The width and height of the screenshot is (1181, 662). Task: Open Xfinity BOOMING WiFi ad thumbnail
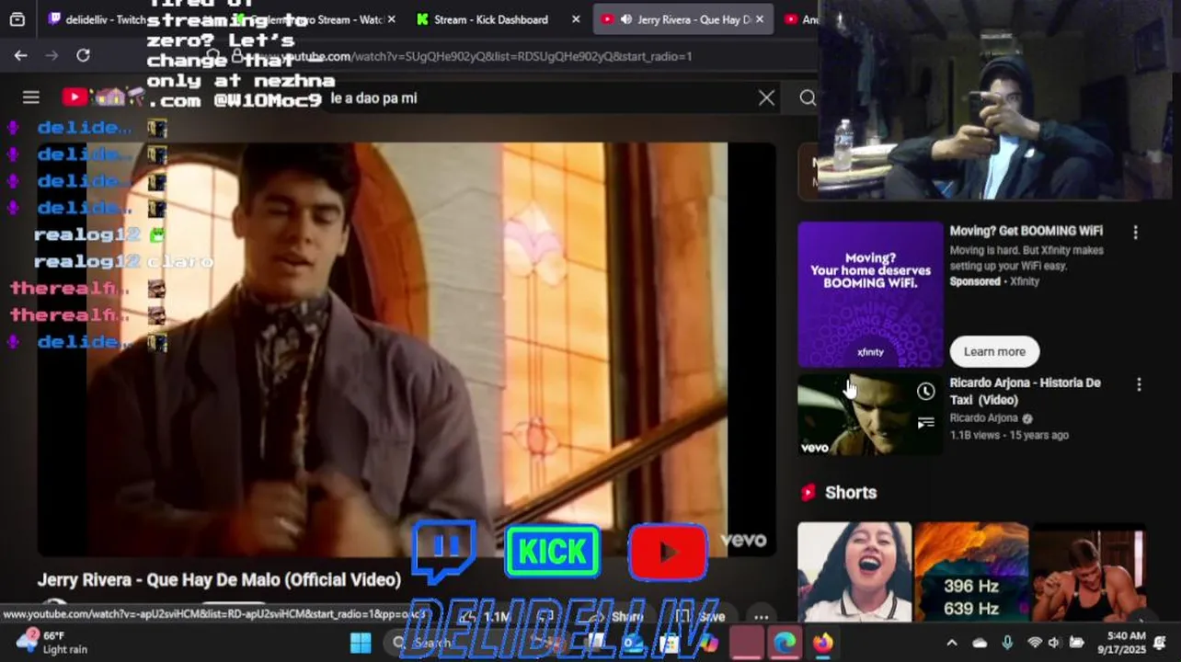[870, 294]
